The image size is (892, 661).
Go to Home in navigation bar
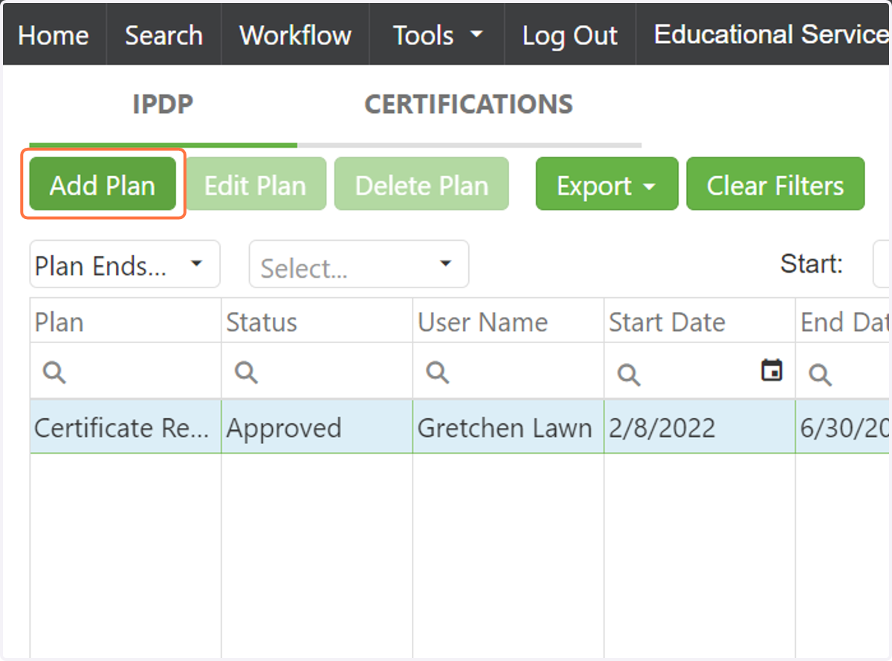[x=54, y=35]
